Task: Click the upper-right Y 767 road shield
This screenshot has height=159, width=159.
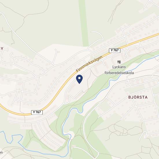Action: (x=114, y=50)
